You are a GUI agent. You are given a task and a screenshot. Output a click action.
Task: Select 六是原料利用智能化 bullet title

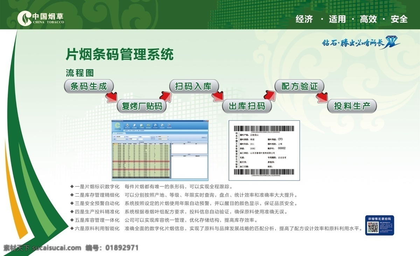click(x=97, y=229)
